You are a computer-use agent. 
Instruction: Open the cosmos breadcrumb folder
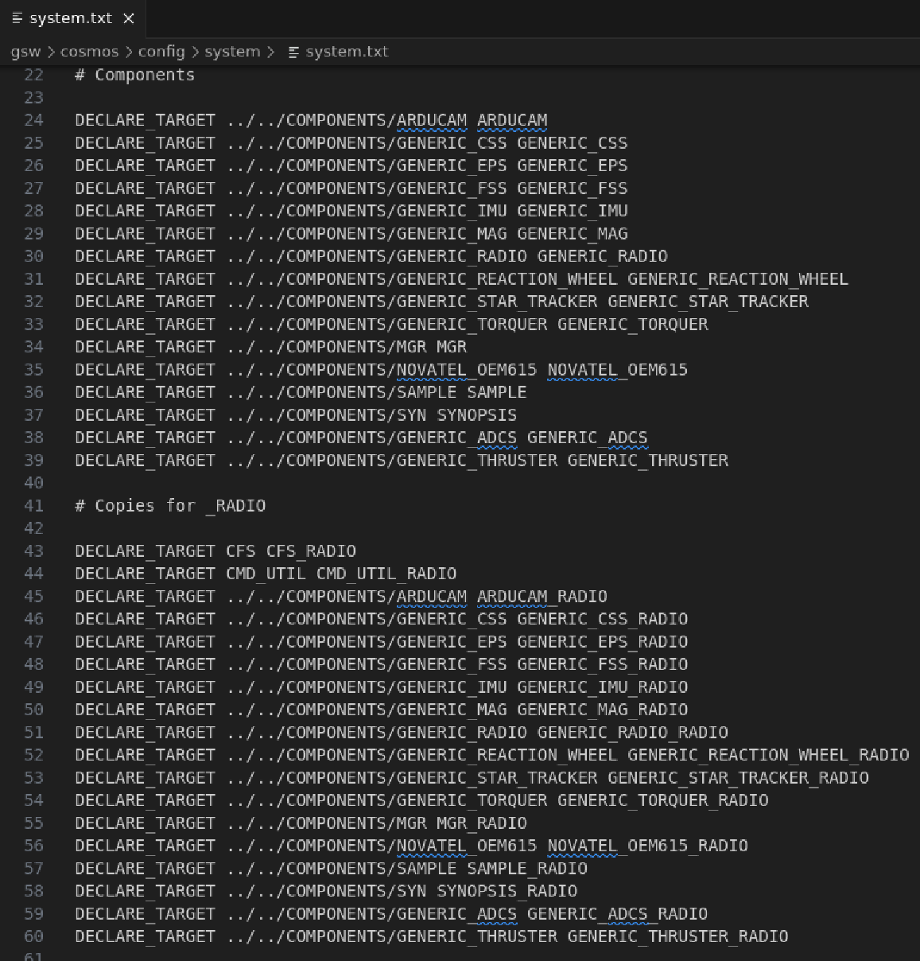tap(89, 52)
